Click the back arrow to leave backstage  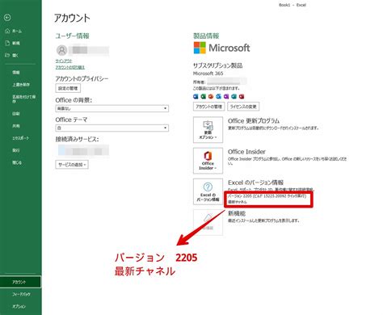(7, 18)
